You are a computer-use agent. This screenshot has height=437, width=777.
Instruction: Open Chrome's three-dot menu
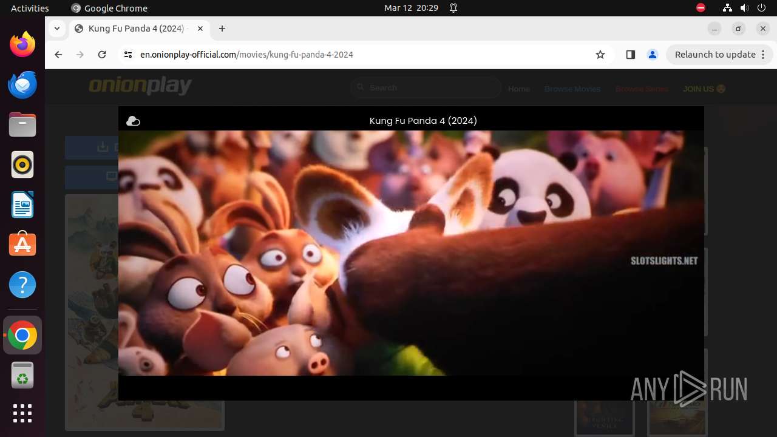764,55
